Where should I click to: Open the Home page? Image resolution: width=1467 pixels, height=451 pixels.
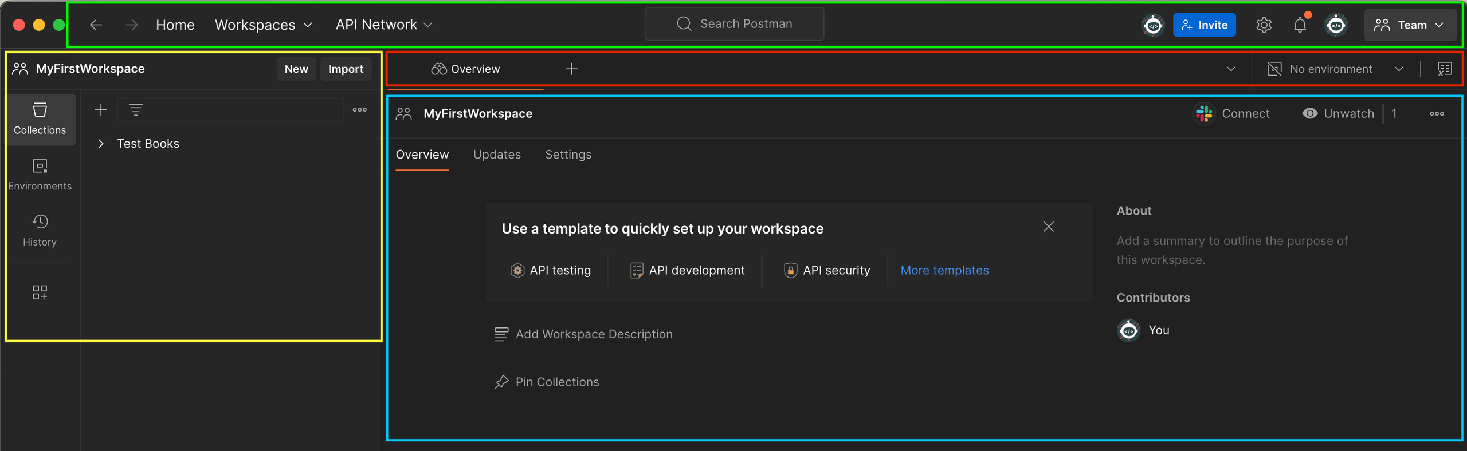pyautogui.click(x=175, y=25)
